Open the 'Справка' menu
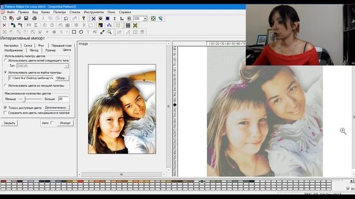The width and height of the screenshot is (355, 199). [x=125, y=12]
